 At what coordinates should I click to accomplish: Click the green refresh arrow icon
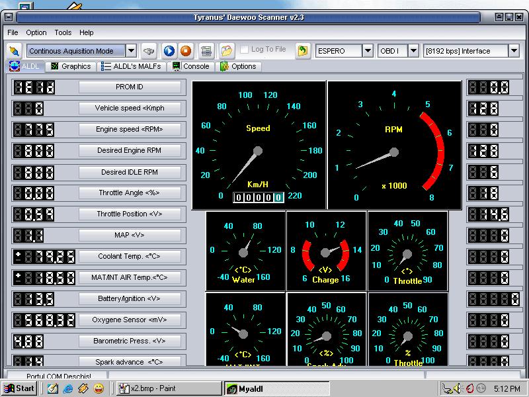[x=303, y=50]
